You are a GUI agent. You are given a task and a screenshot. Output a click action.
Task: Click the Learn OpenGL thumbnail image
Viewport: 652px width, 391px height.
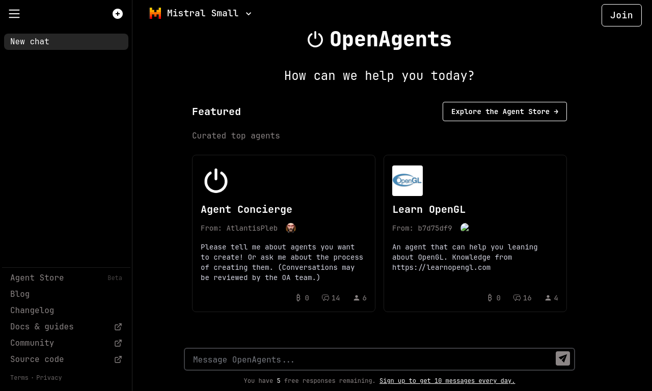point(407,180)
